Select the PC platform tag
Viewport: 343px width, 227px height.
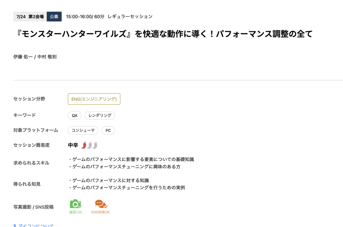click(x=108, y=130)
